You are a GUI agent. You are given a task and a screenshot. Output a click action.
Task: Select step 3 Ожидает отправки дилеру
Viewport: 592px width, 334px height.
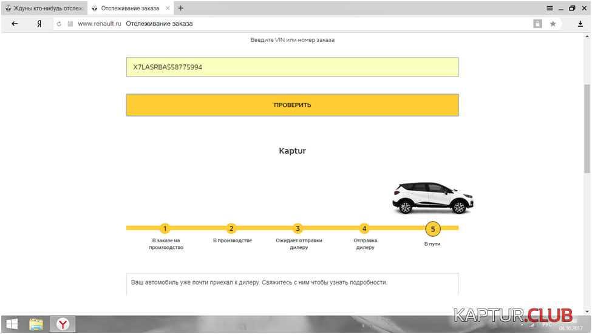click(298, 228)
